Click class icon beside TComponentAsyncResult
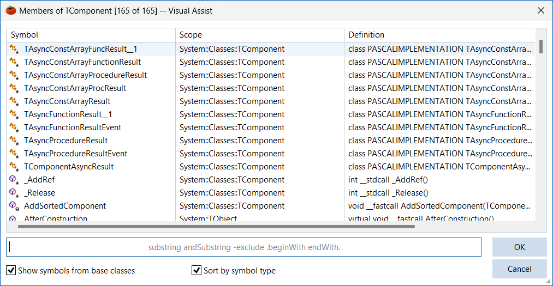 (x=14, y=166)
